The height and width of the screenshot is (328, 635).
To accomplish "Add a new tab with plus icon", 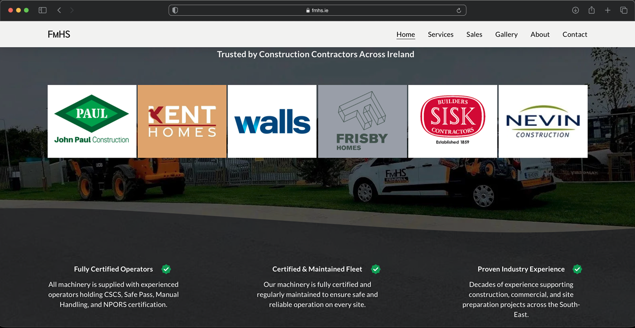I will pyautogui.click(x=608, y=10).
